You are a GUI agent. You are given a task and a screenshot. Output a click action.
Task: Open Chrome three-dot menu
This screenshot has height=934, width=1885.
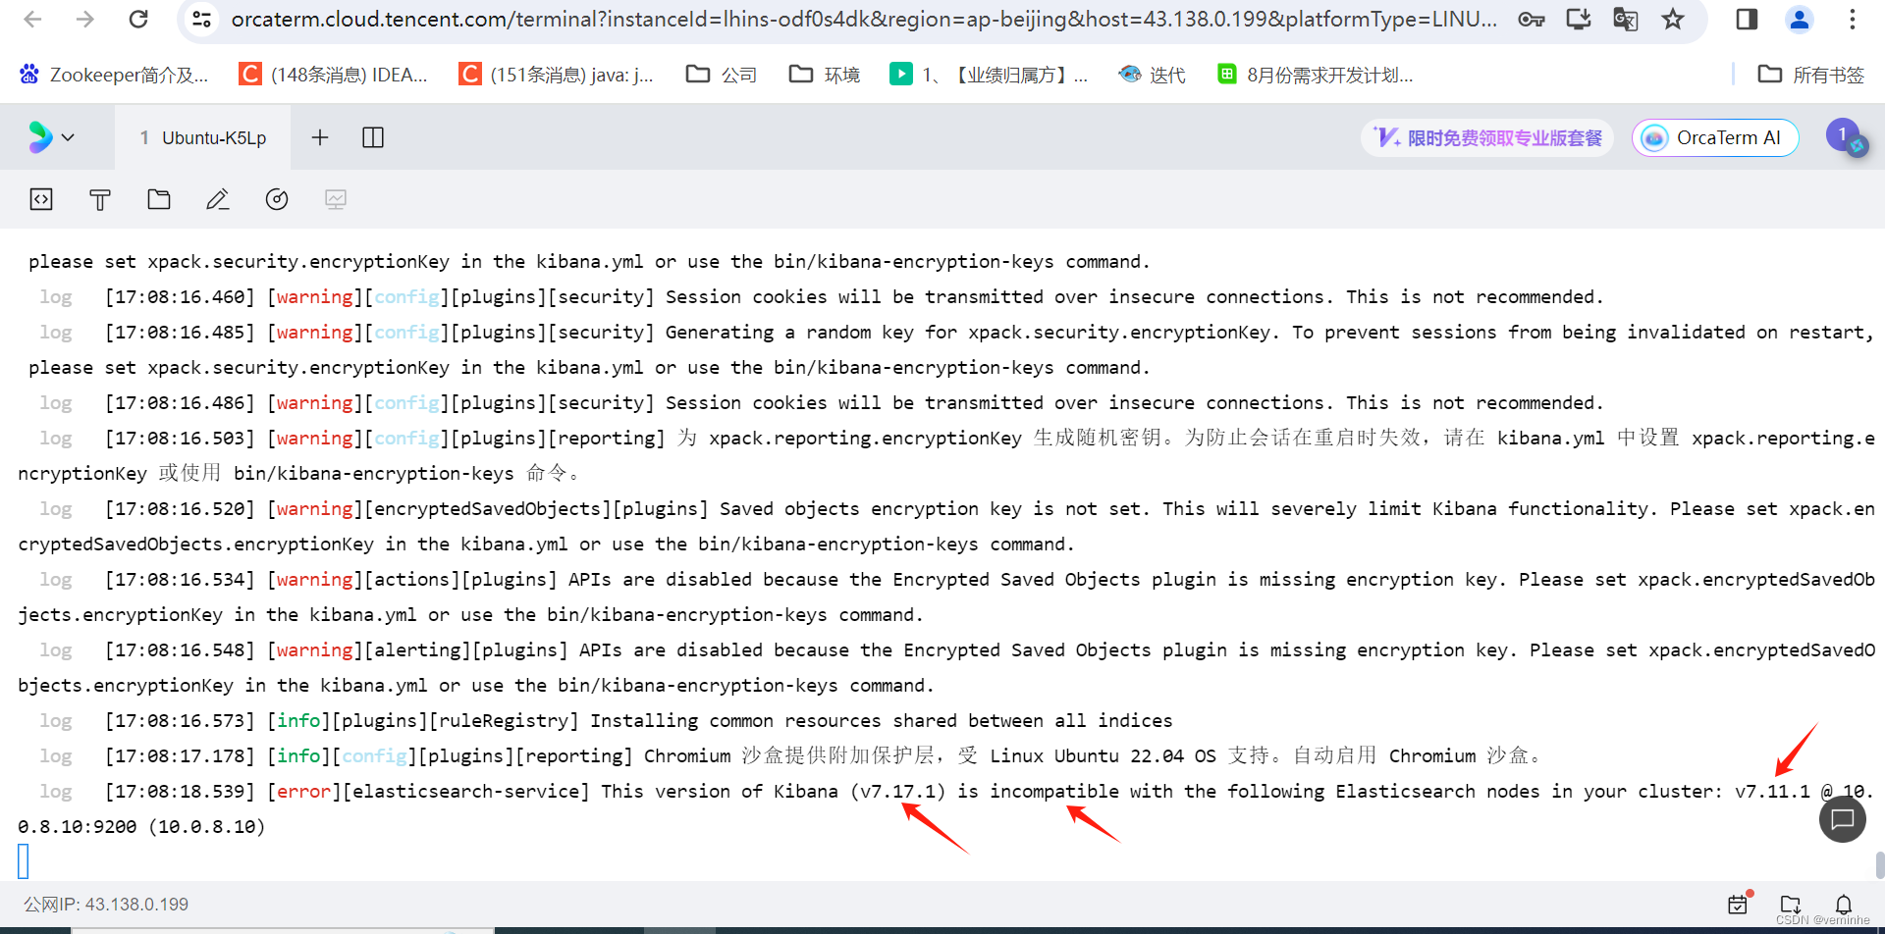click(x=1852, y=19)
